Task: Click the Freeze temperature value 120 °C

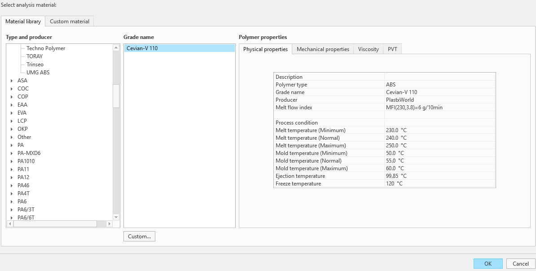Action: click(x=439, y=183)
